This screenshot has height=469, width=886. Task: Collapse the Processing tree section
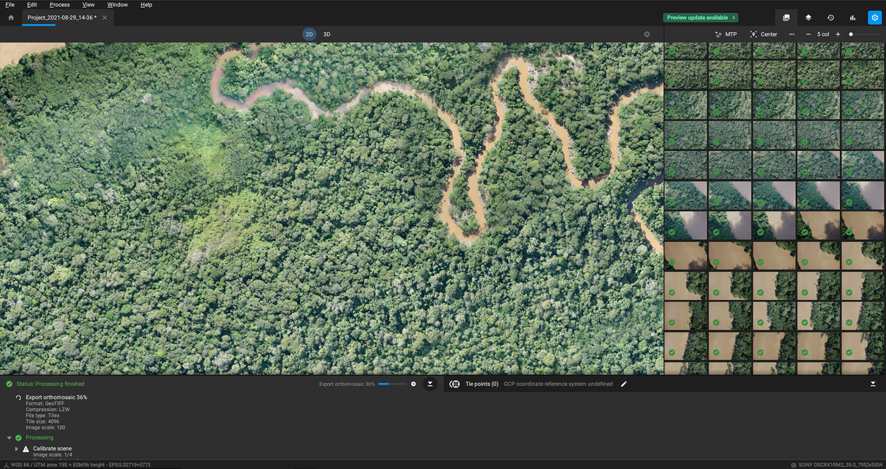(x=9, y=437)
